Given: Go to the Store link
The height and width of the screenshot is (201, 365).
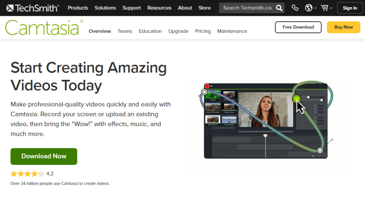Looking at the screenshot, I should pyautogui.click(x=204, y=8).
